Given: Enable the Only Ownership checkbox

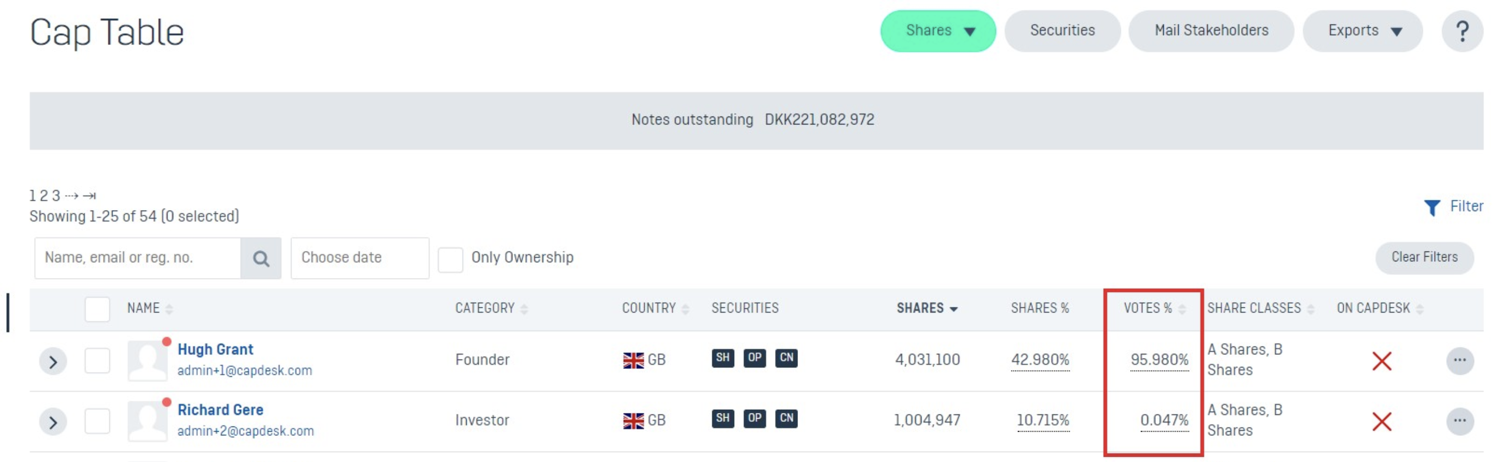Looking at the screenshot, I should click(x=450, y=259).
